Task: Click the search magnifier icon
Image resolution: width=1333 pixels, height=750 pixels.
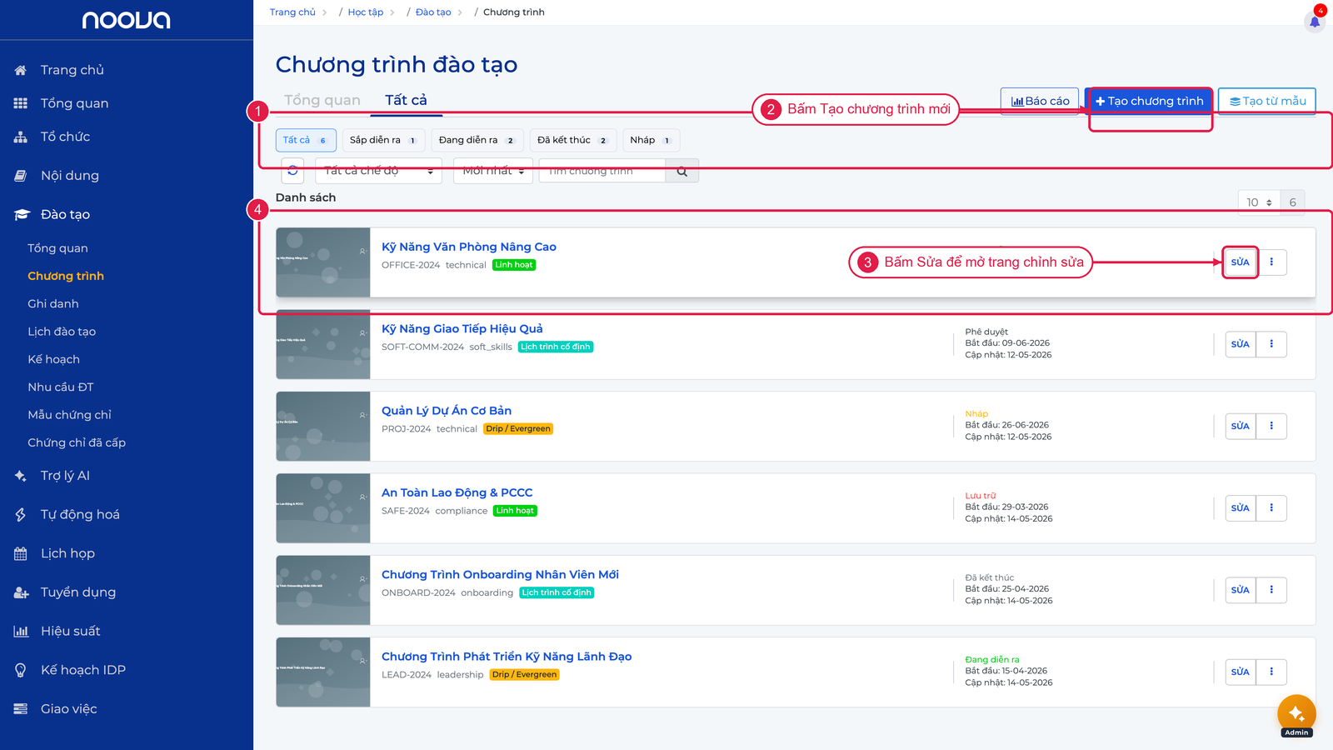Action: (x=682, y=171)
